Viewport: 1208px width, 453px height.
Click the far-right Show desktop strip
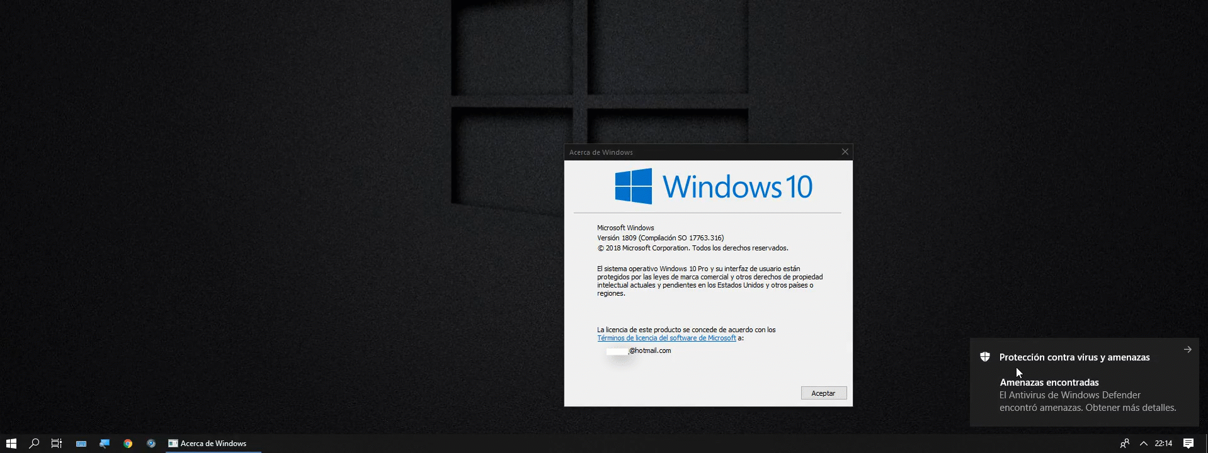1206,444
